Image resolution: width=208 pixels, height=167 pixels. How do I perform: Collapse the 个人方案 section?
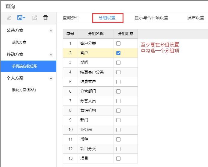point(51,78)
